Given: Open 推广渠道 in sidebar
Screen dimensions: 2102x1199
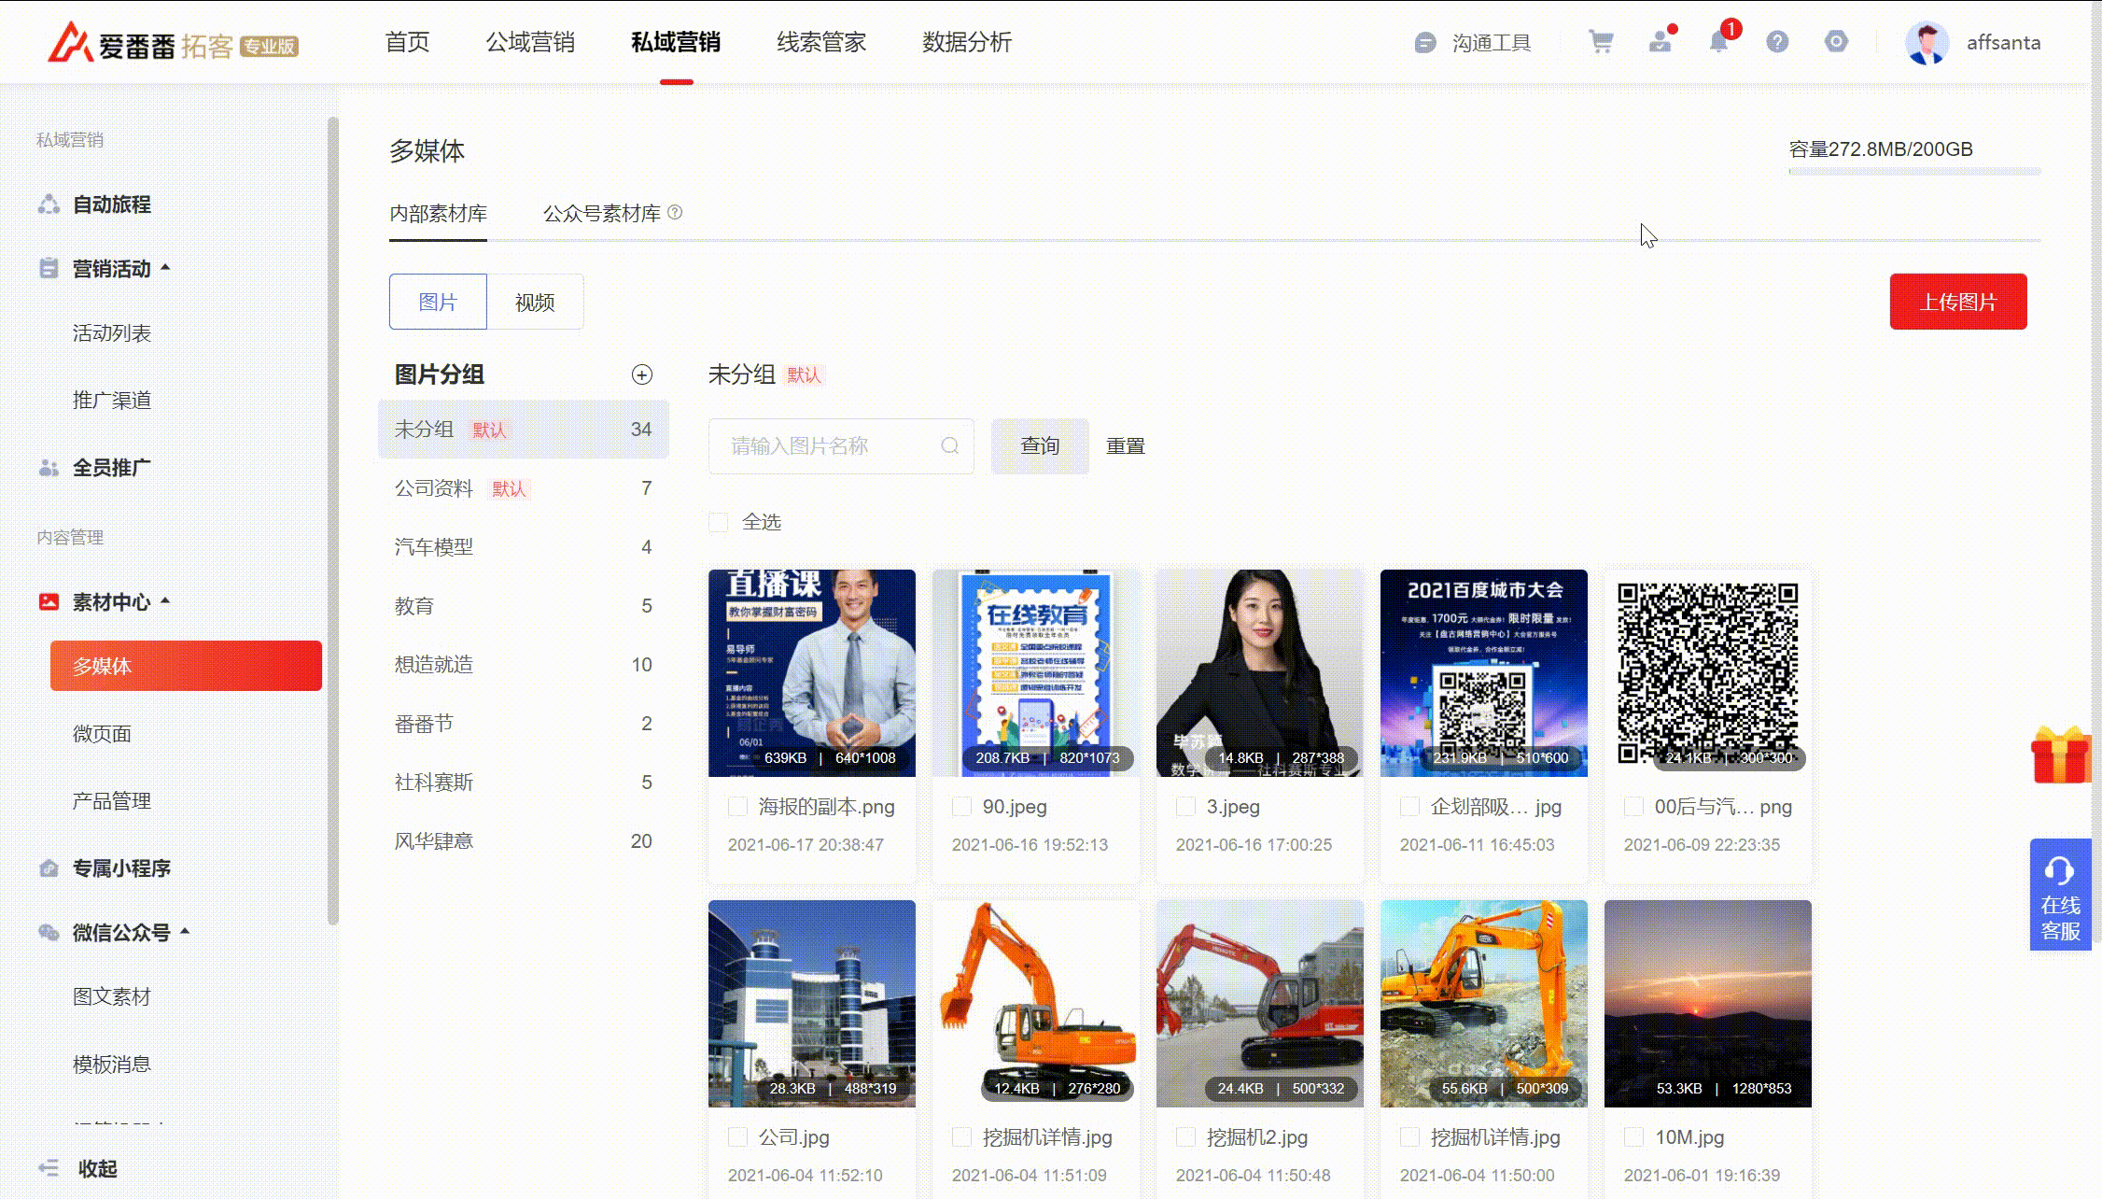Looking at the screenshot, I should tap(112, 401).
